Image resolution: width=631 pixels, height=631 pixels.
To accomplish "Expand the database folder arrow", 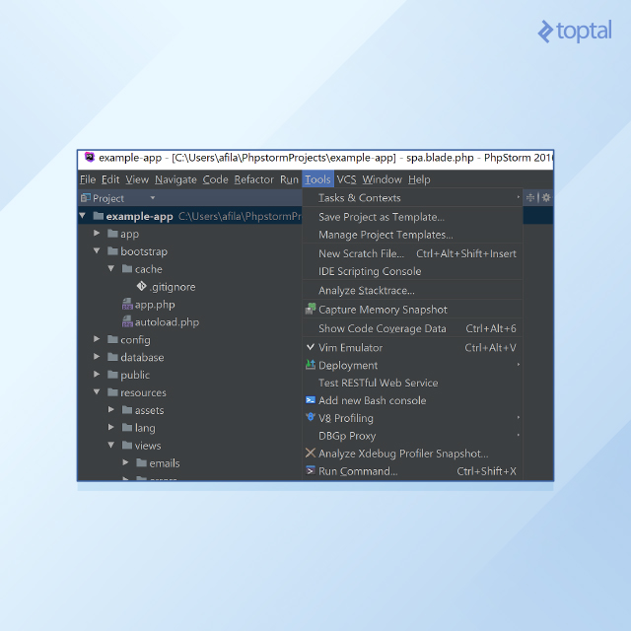I will (x=97, y=357).
